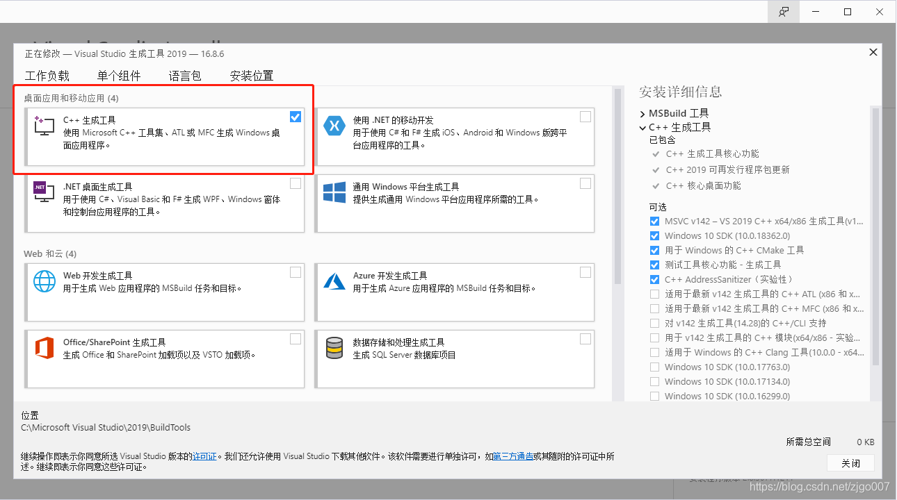
Task: Click the 所需总空间 label
Action: [x=809, y=442]
